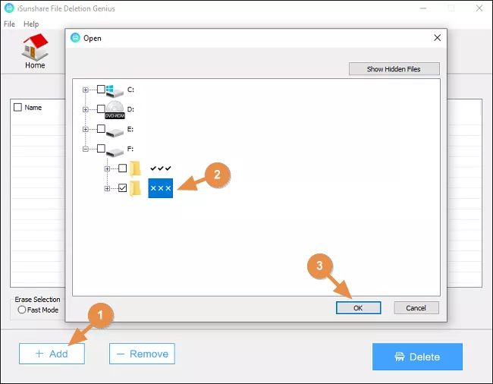Open the Help menu
This screenshot has width=493, height=384.
click(31, 24)
